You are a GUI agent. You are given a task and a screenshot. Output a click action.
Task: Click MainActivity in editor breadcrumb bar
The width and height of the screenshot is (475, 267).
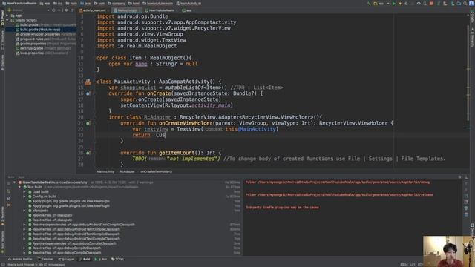[105, 171]
